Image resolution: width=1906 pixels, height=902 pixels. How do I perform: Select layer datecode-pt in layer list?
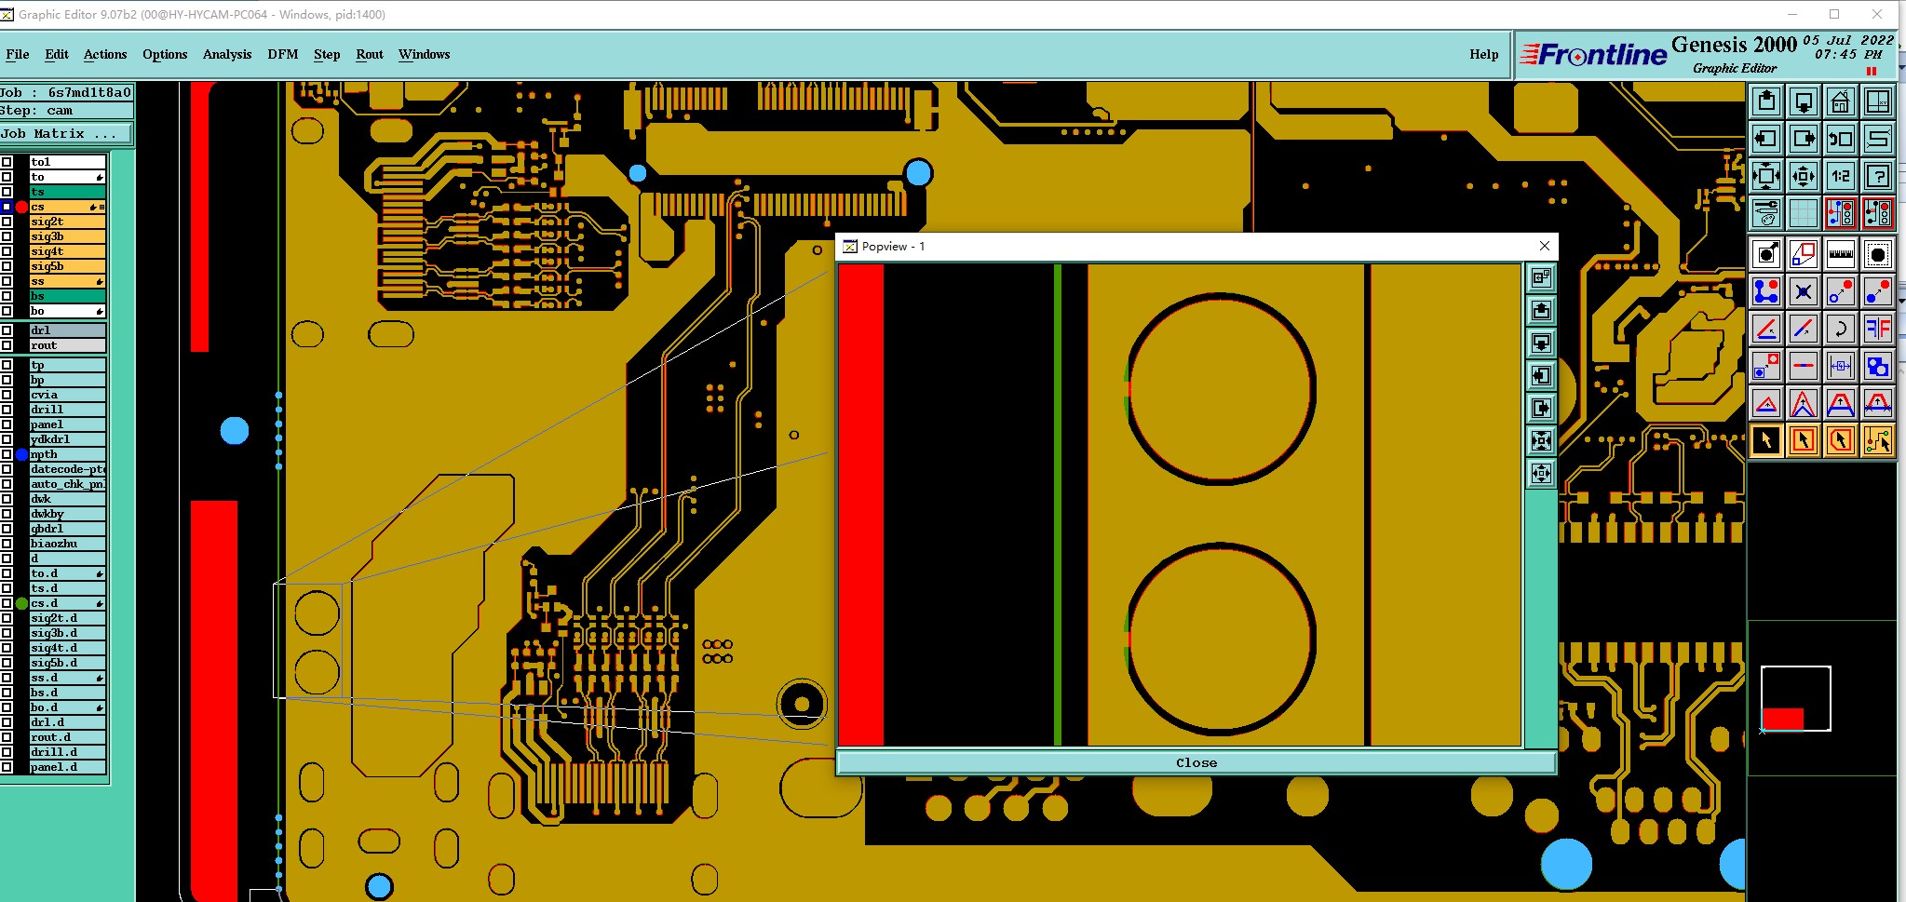pos(67,469)
